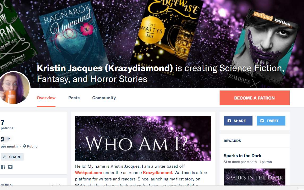Click the globe icon beside Public

(x=24, y=146)
